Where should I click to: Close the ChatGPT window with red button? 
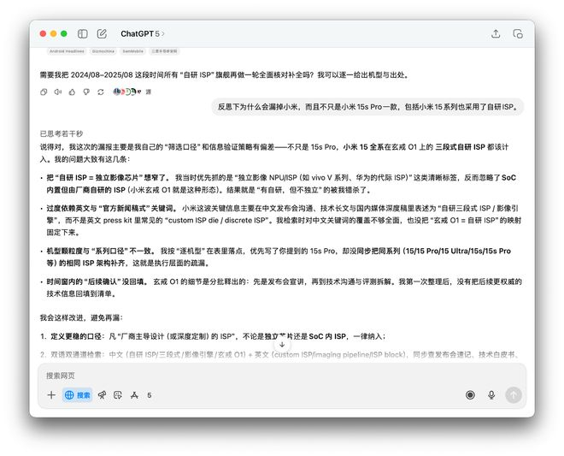43,33
